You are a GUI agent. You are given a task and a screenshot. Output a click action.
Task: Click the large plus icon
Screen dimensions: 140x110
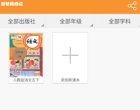tap(70, 55)
